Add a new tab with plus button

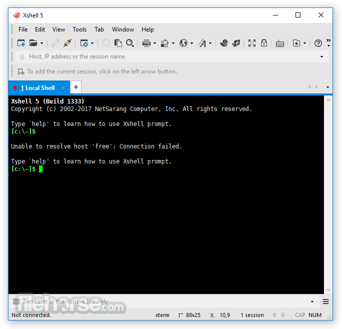76,87
